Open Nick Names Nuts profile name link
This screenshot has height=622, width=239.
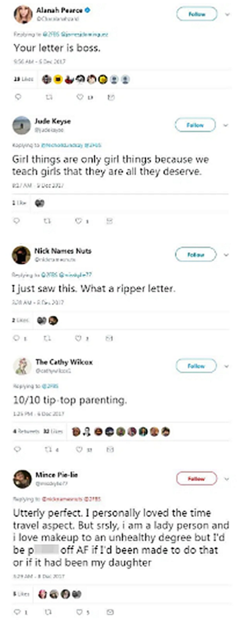click(63, 251)
